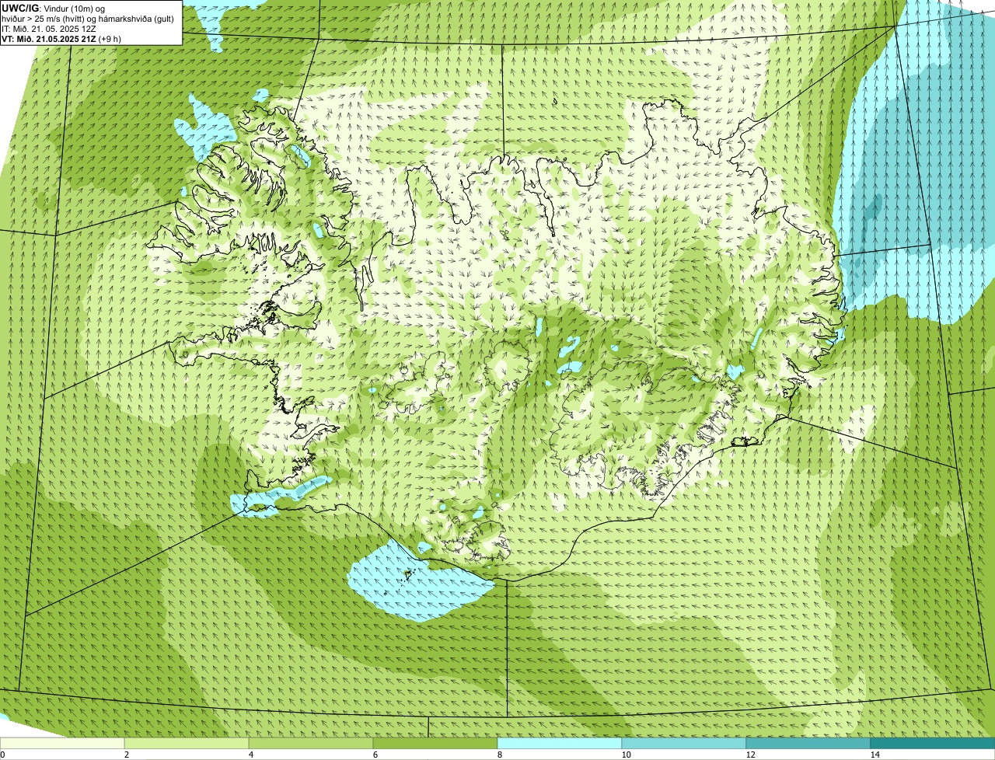
Task: Click the 2–4 m/s light green legend swatch
Action: pos(187,743)
